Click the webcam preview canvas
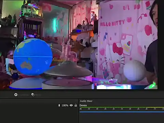Viewport: 164px width, 123px height. (79, 45)
